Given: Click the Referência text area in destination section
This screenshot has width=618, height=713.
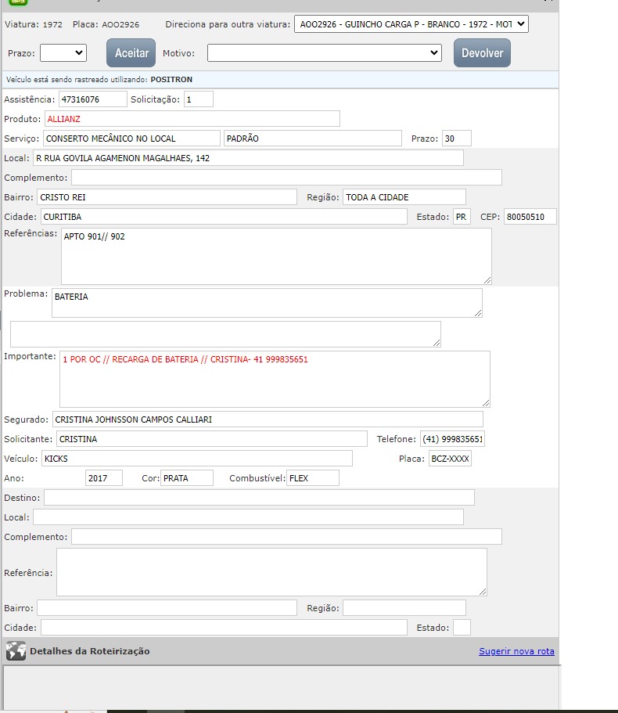Looking at the screenshot, I should click(271, 572).
